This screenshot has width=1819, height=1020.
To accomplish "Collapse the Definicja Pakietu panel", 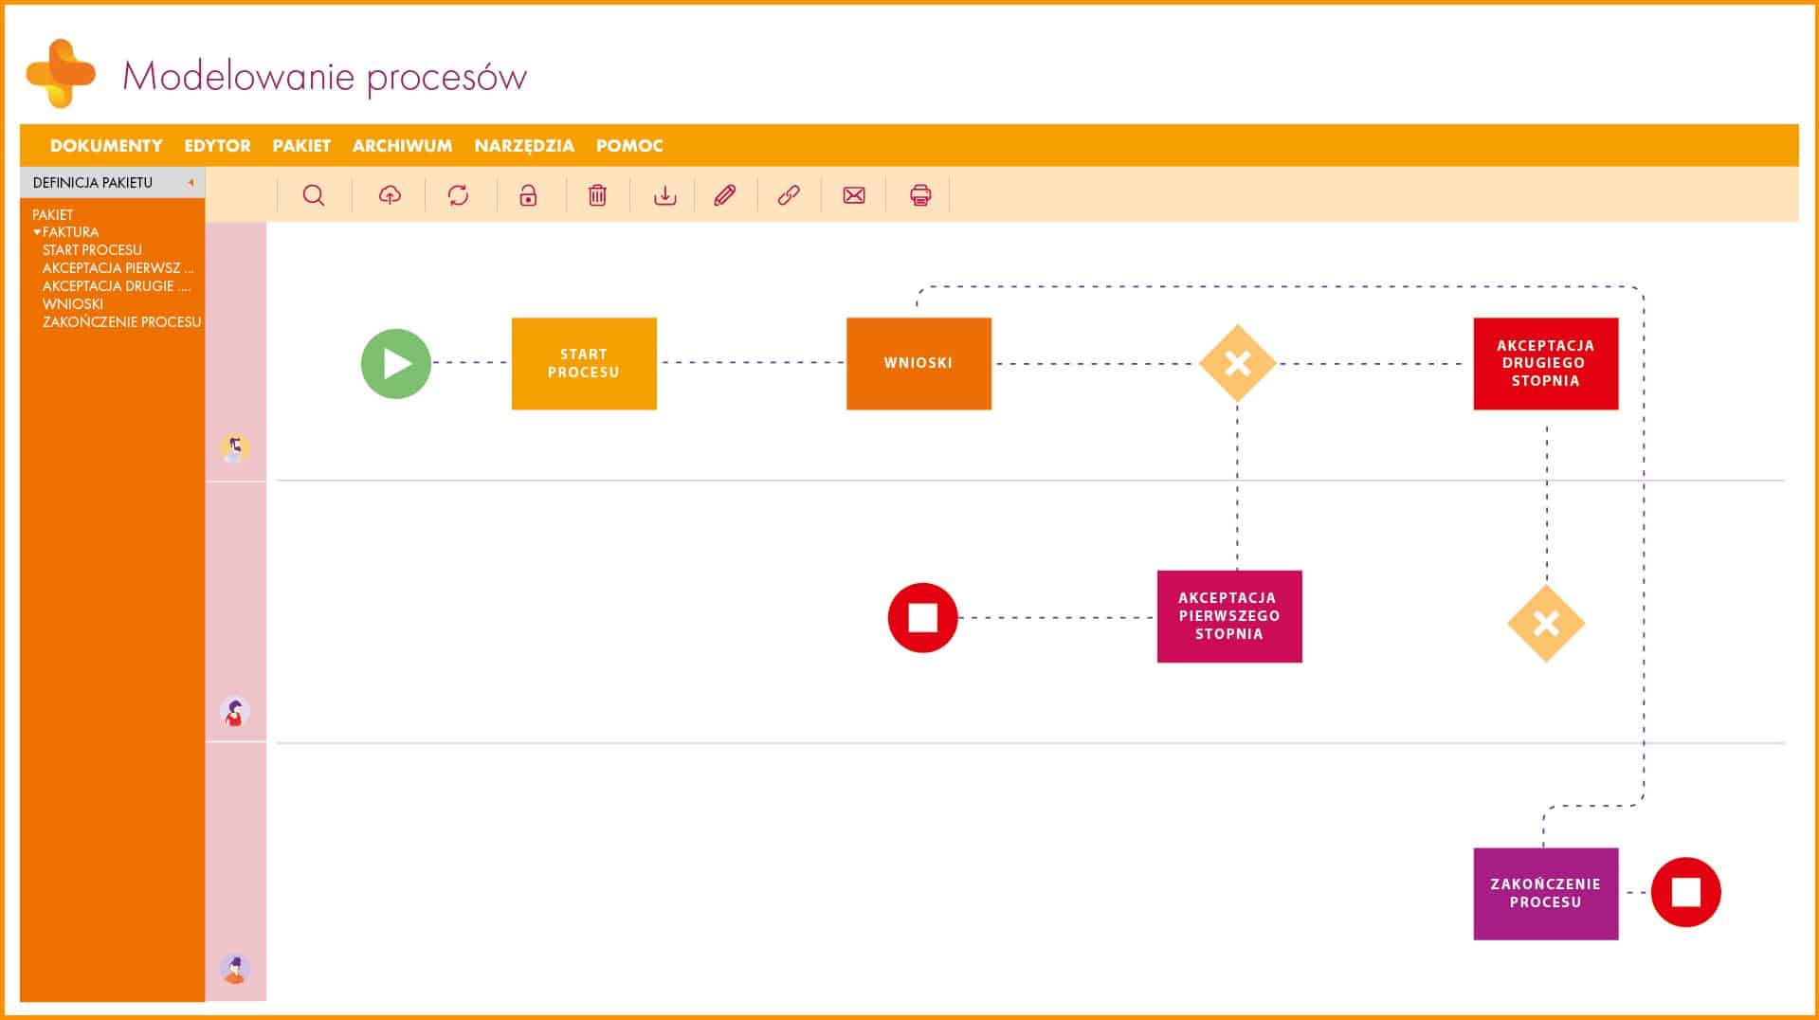I will click(x=190, y=182).
